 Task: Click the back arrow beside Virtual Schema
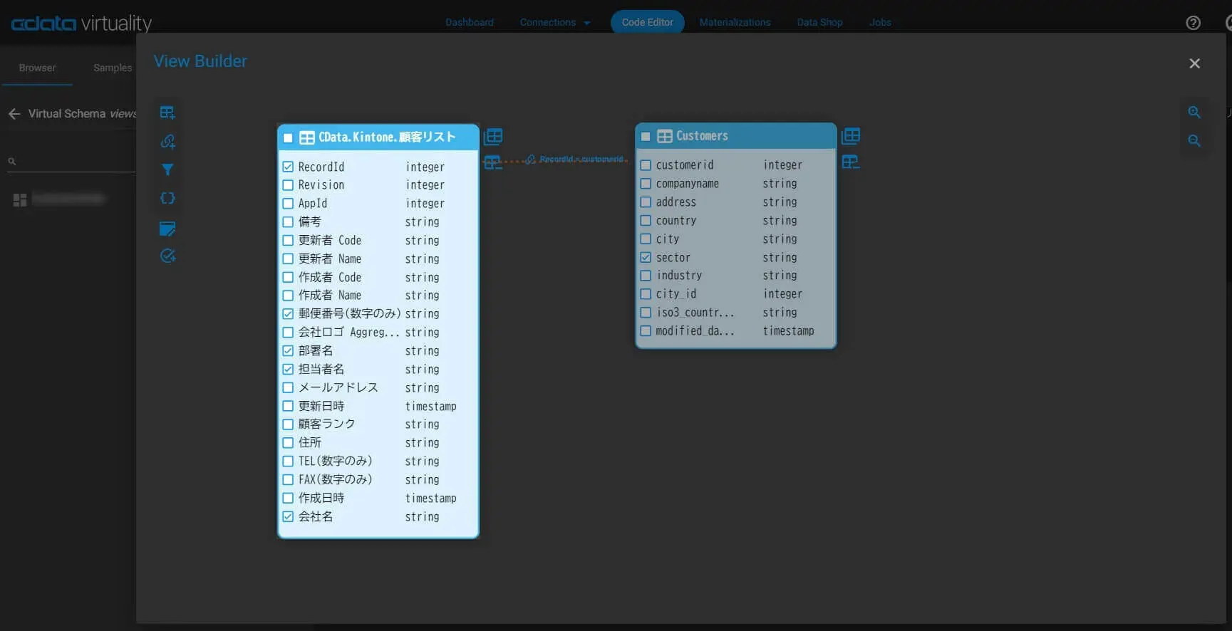(14, 114)
